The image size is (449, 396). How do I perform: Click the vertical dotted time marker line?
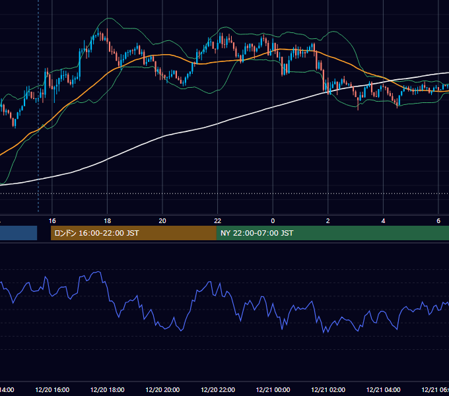point(38,106)
